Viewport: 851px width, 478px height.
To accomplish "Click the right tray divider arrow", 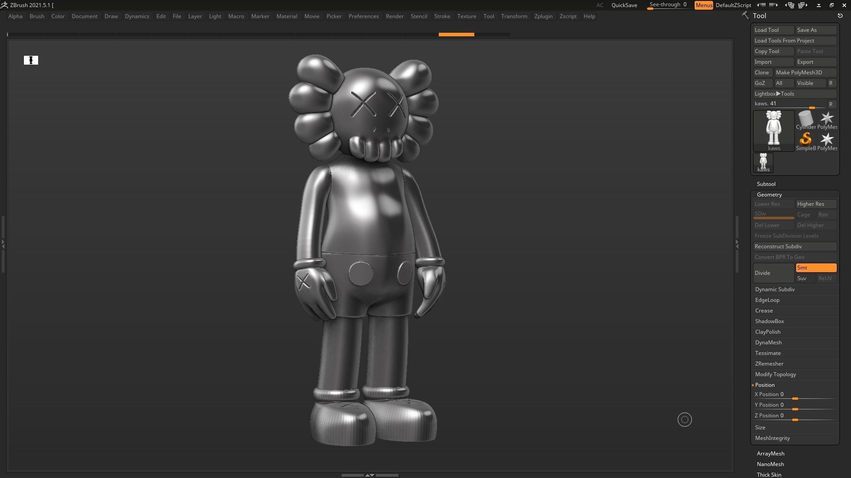I will [737, 243].
